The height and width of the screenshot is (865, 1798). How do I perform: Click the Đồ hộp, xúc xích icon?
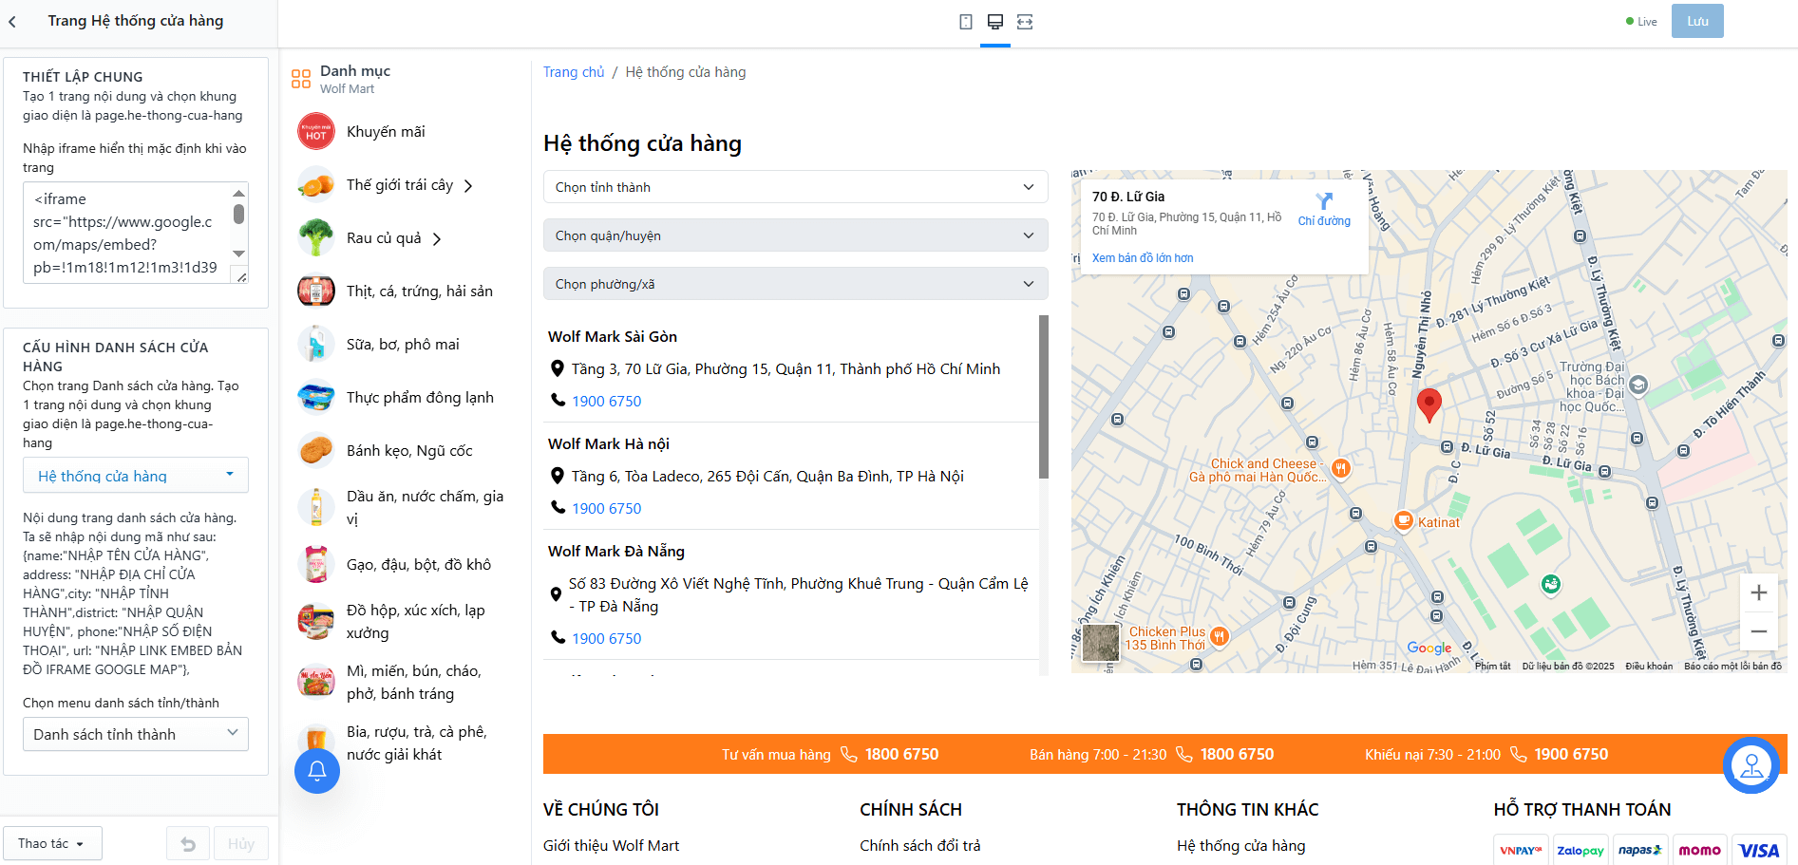pos(316,622)
